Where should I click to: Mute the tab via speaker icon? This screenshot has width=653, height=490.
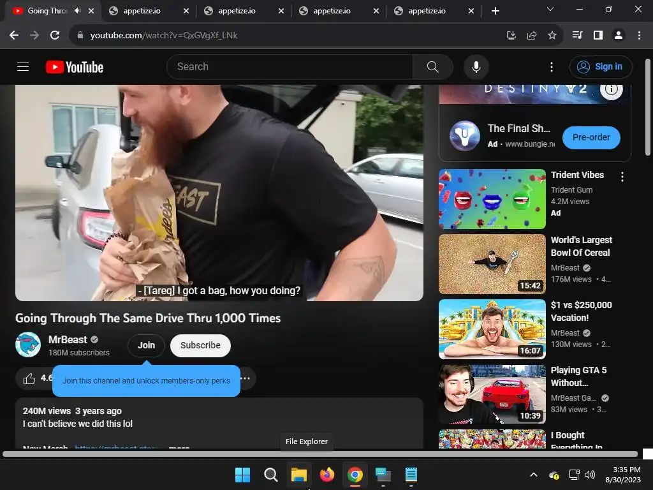click(77, 11)
